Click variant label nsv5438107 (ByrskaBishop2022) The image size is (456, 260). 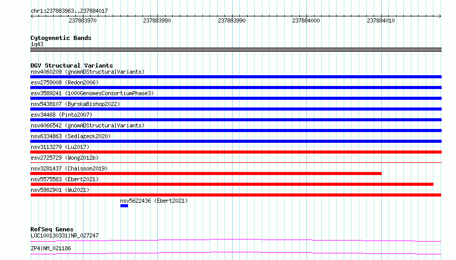75,104
